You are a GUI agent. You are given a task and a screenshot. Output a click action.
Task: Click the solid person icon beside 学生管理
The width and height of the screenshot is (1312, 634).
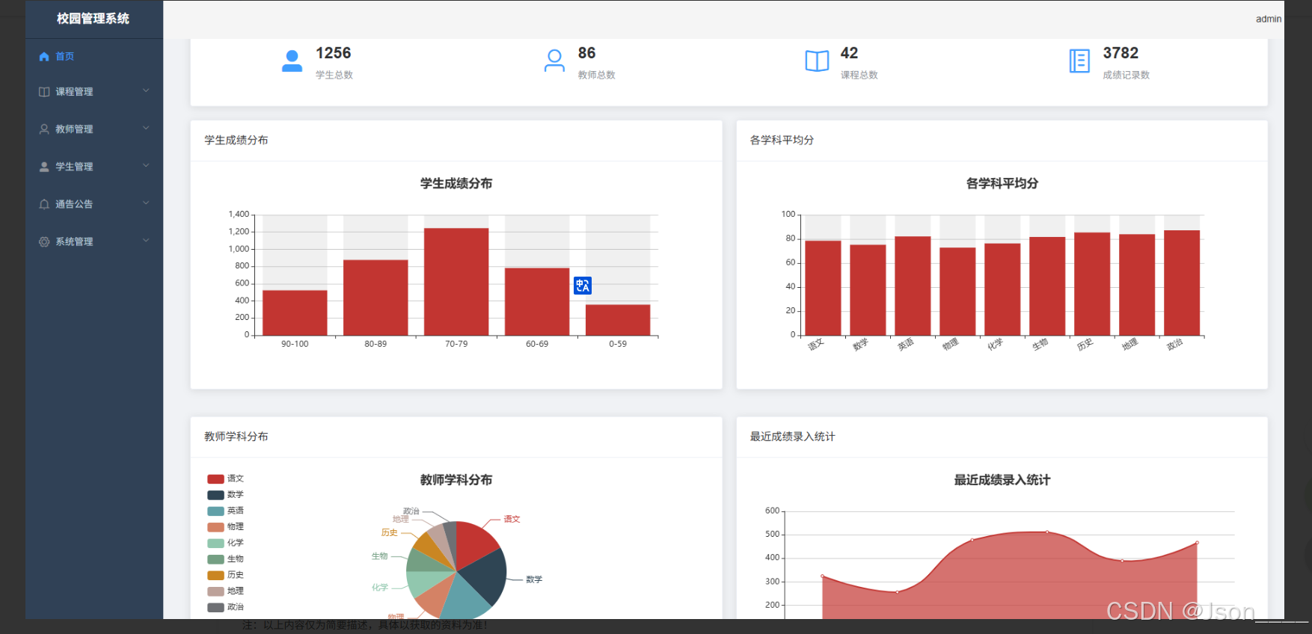(x=44, y=167)
